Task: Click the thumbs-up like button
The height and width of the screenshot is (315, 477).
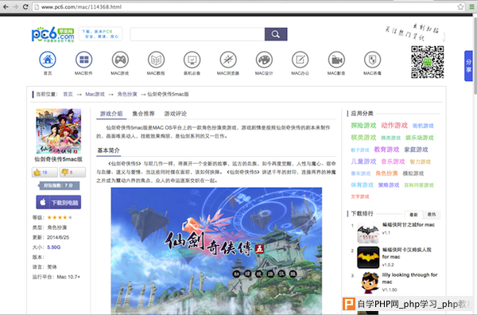Action: point(45,173)
